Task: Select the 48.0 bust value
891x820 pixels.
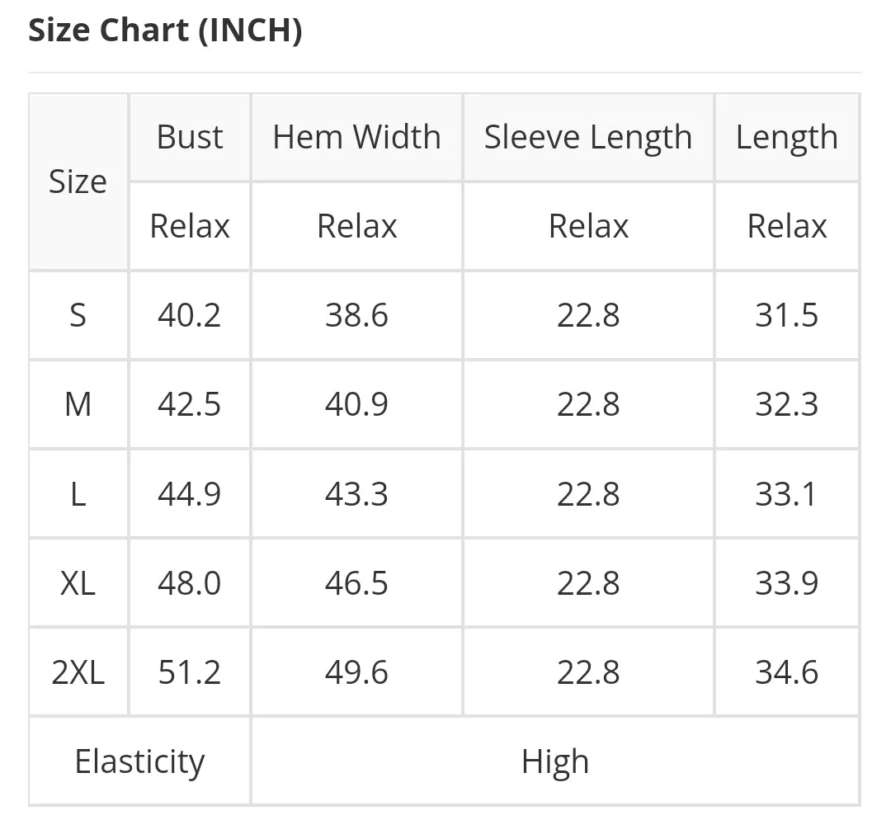Action: pos(190,583)
